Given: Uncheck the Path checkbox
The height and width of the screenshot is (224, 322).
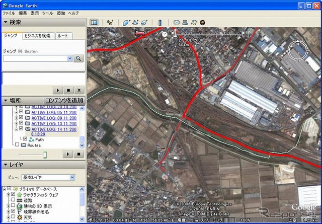Looking at the screenshot, I should [25, 139].
